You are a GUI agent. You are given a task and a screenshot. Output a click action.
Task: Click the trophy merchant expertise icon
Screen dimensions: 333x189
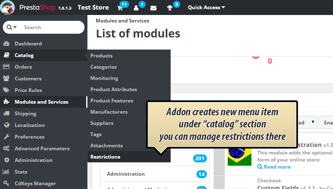point(171,8)
